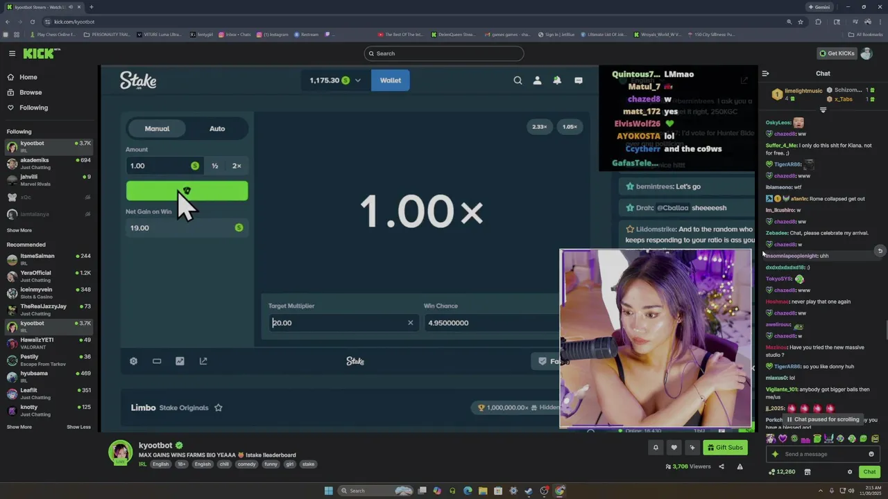
Task: Click the stake tag
Action: coord(308,464)
